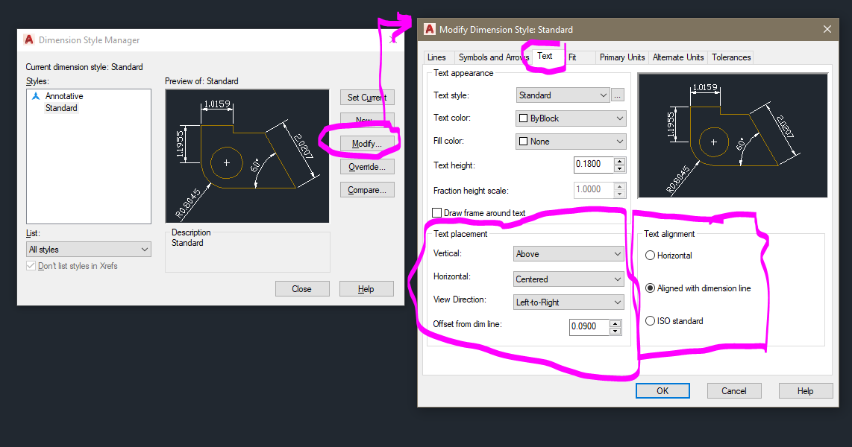This screenshot has width=852, height=447.
Task: Open the Tolerances tab
Action: click(x=730, y=57)
